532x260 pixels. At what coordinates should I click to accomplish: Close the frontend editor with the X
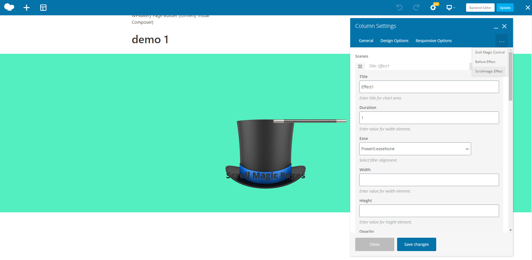528,8
